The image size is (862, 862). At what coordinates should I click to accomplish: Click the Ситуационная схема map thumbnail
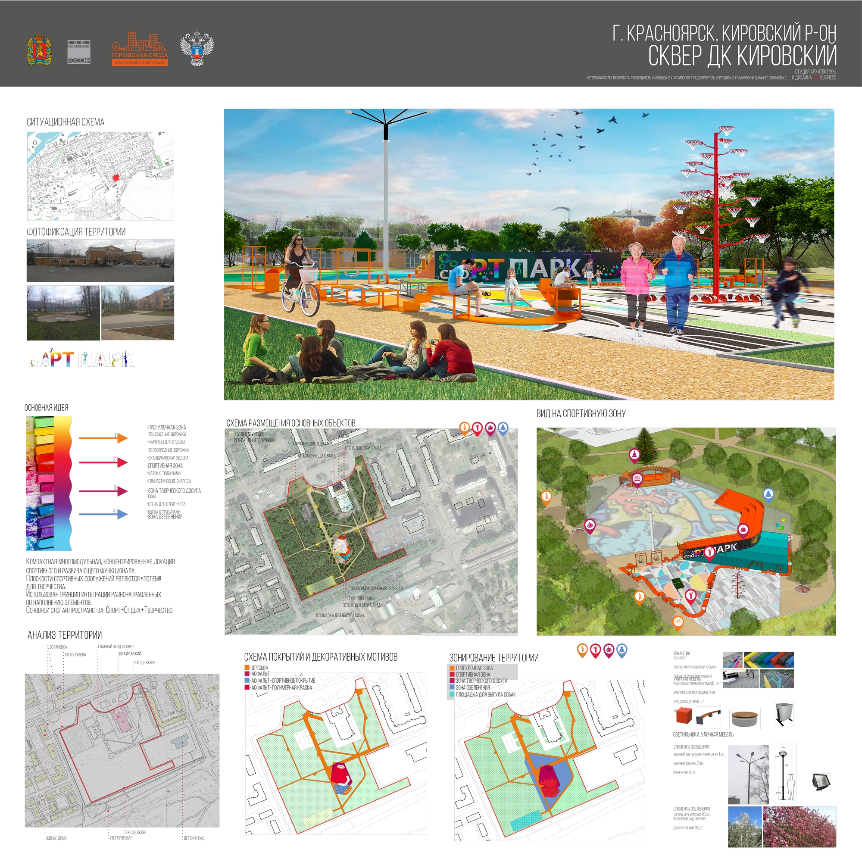[100, 176]
